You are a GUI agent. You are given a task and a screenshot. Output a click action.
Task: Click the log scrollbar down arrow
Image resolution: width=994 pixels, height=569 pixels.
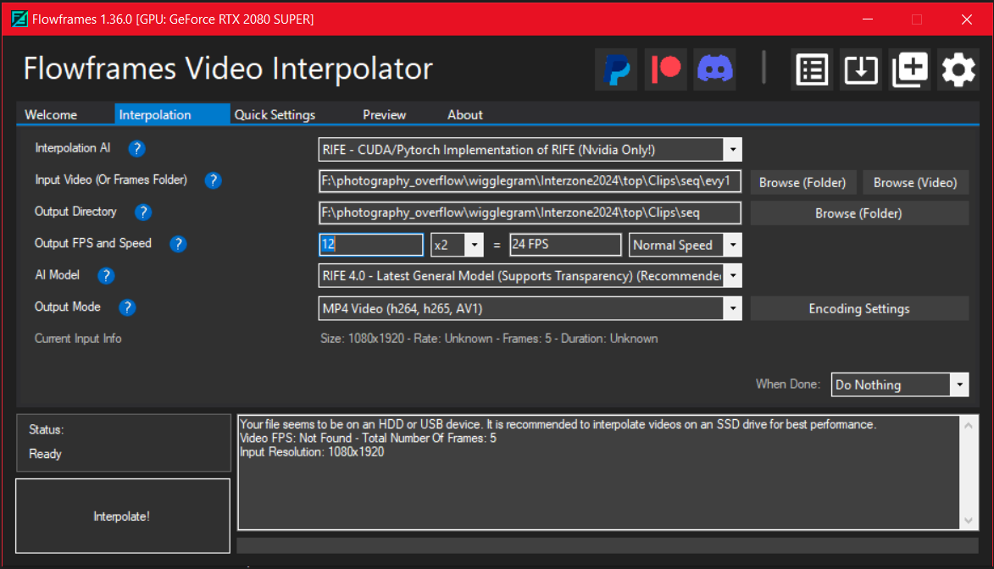point(969,521)
